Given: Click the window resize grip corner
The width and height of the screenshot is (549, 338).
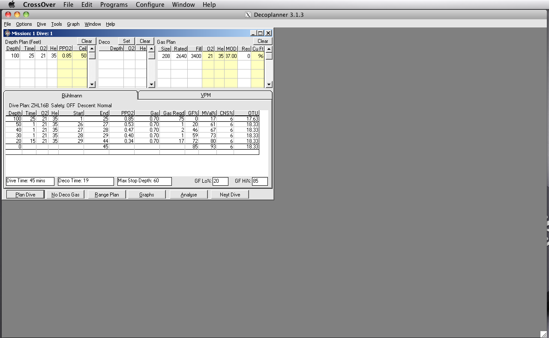Looking at the screenshot, I should click(x=543, y=334).
